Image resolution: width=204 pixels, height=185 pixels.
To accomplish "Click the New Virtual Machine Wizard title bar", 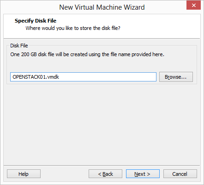I will pyautogui.click(x=102, y=7).
